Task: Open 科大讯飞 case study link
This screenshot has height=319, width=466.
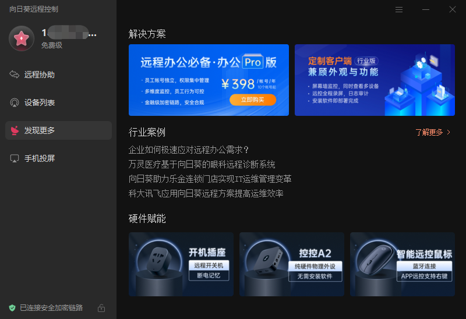Action: point(206,193)
